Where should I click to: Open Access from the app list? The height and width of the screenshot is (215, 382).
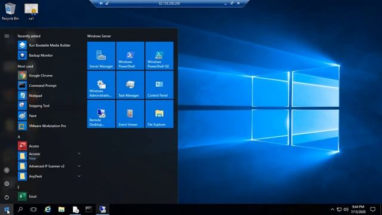[x=49, y=146]
